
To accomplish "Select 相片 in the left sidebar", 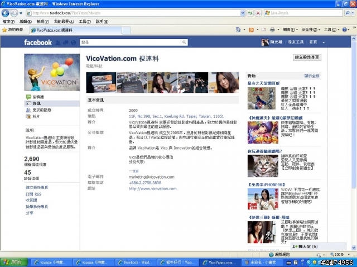I will [x=36, y=116].
